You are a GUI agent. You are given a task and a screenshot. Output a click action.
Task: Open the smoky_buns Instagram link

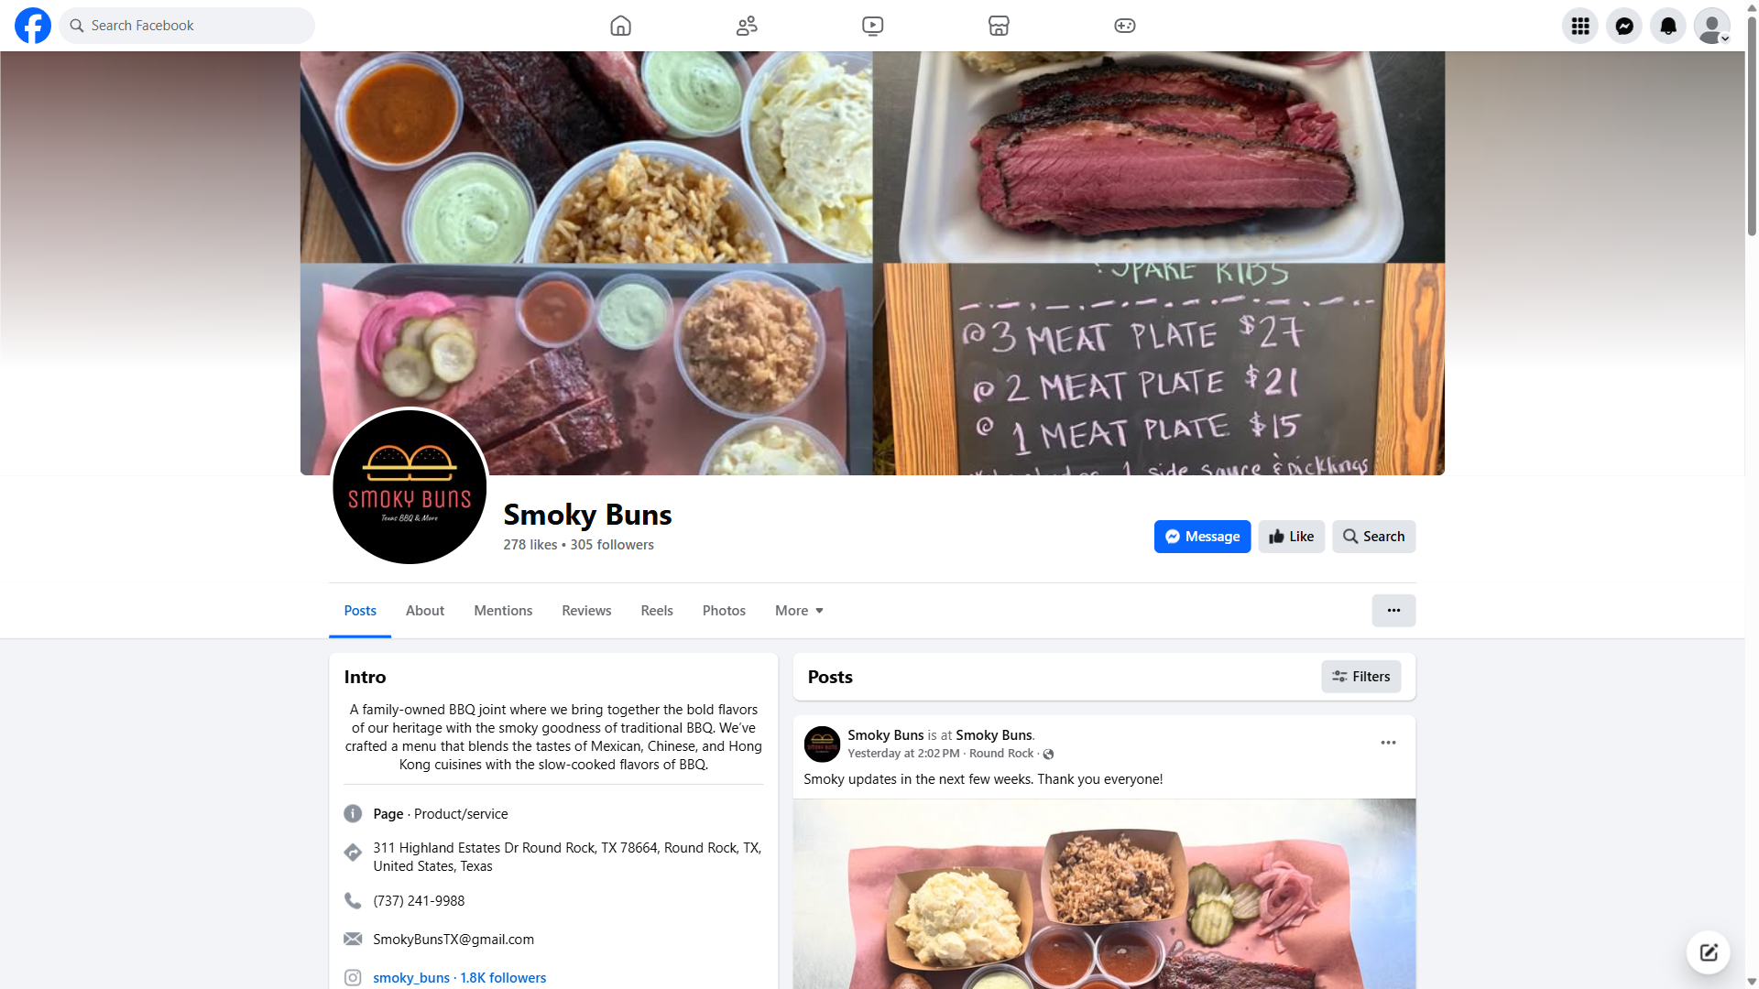pos(411,978)
